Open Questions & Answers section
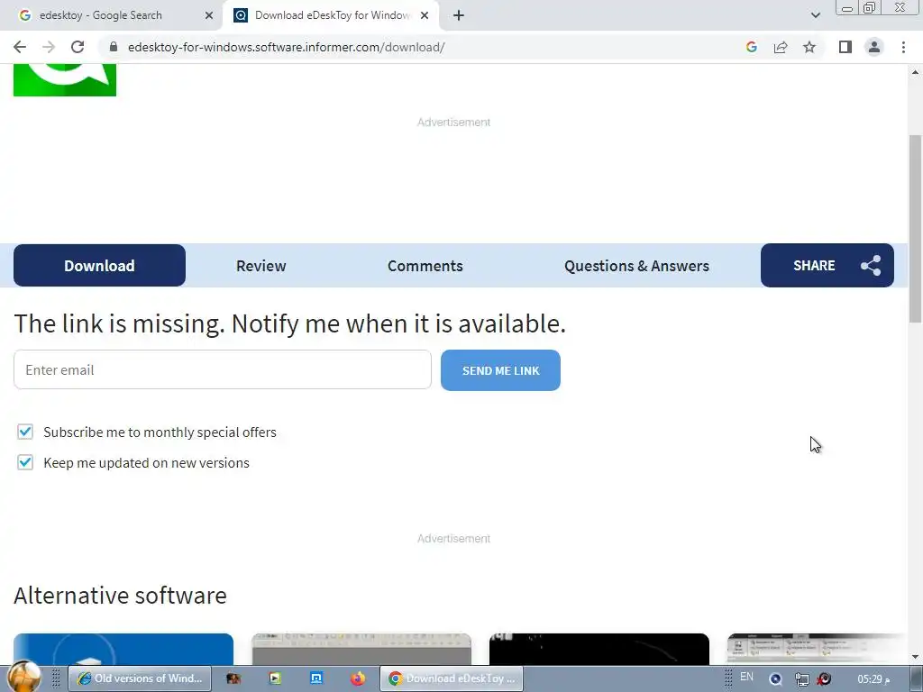This screenshot has height=692, width=923. coord(636,266)
